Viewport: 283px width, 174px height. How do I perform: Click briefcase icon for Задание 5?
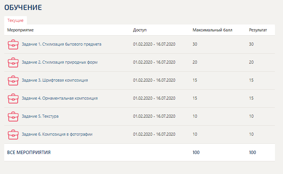[13, 117]
